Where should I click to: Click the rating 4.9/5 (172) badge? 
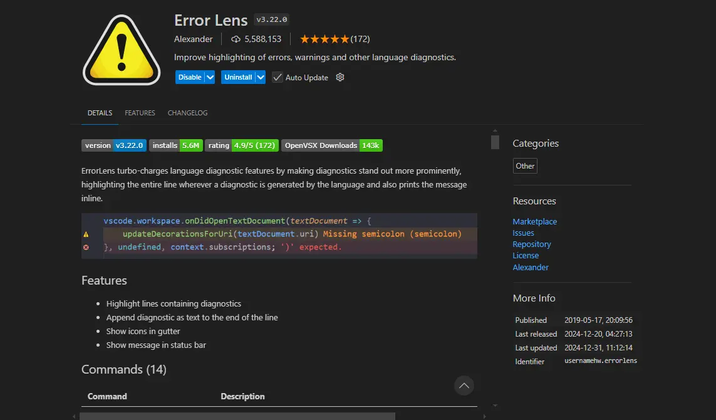point(242,145)
